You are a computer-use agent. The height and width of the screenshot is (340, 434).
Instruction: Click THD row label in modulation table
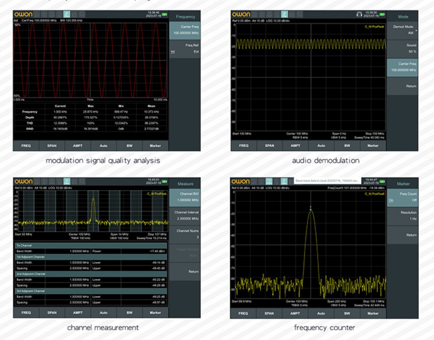tap(30, 123)
